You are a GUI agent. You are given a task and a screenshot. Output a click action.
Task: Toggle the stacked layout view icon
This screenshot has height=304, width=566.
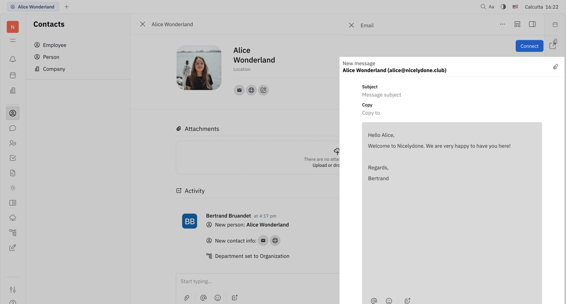pyautogui.click(x=517, y=24)
